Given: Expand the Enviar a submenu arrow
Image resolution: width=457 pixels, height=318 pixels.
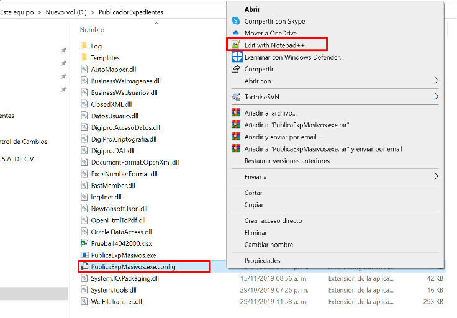Looking at the screenshot, I should tap(436, 177).
